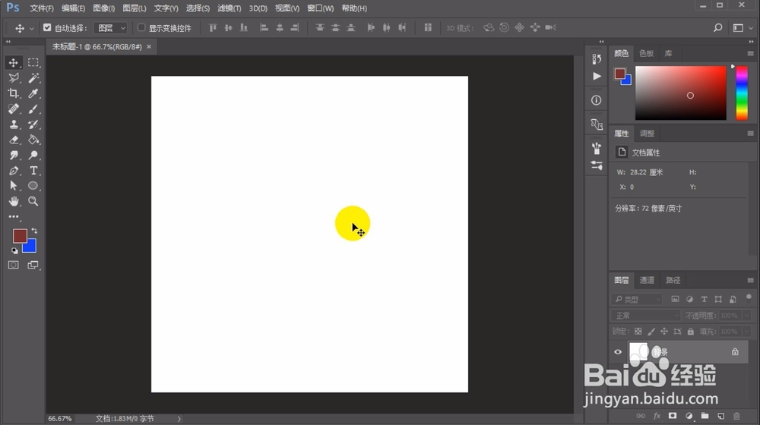
Task: Open the Info panel icon
Action: (597, 100)
